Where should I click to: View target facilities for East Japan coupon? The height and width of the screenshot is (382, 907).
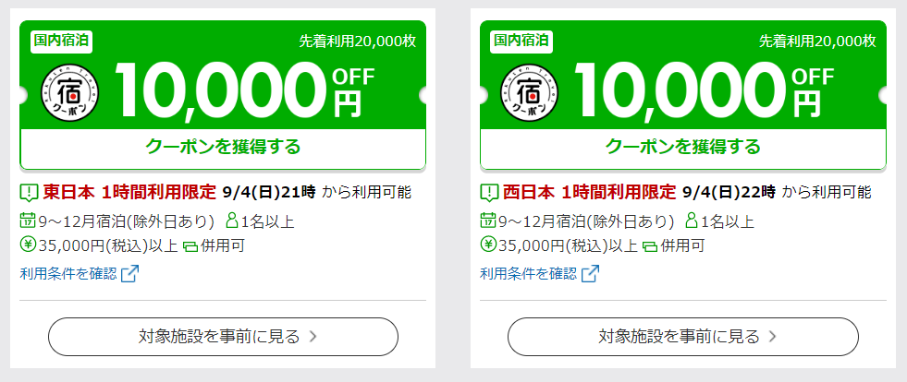click(223, 337)
